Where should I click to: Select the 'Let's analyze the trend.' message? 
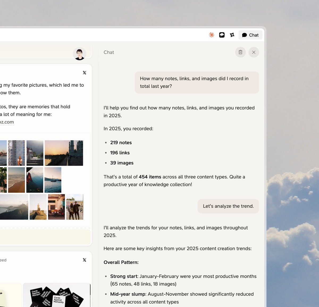[228, 206]
